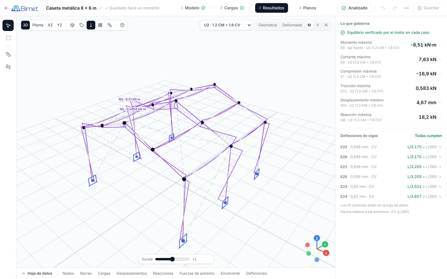Toggle loads display down-arrow icon
This screenshot has height=279, width=447.
point(91,25)
